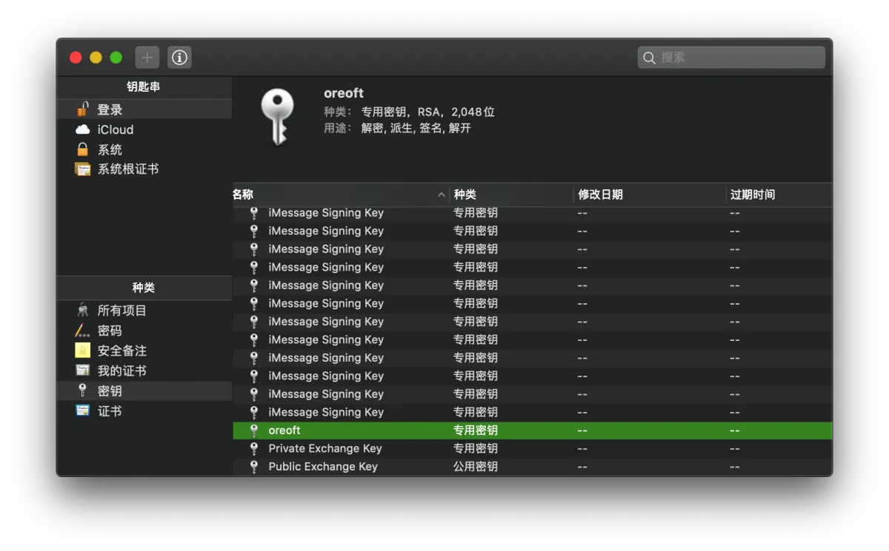The image size is (889, 551).
Task: Select the 密钥 category
Action: (x=110, y=391)
